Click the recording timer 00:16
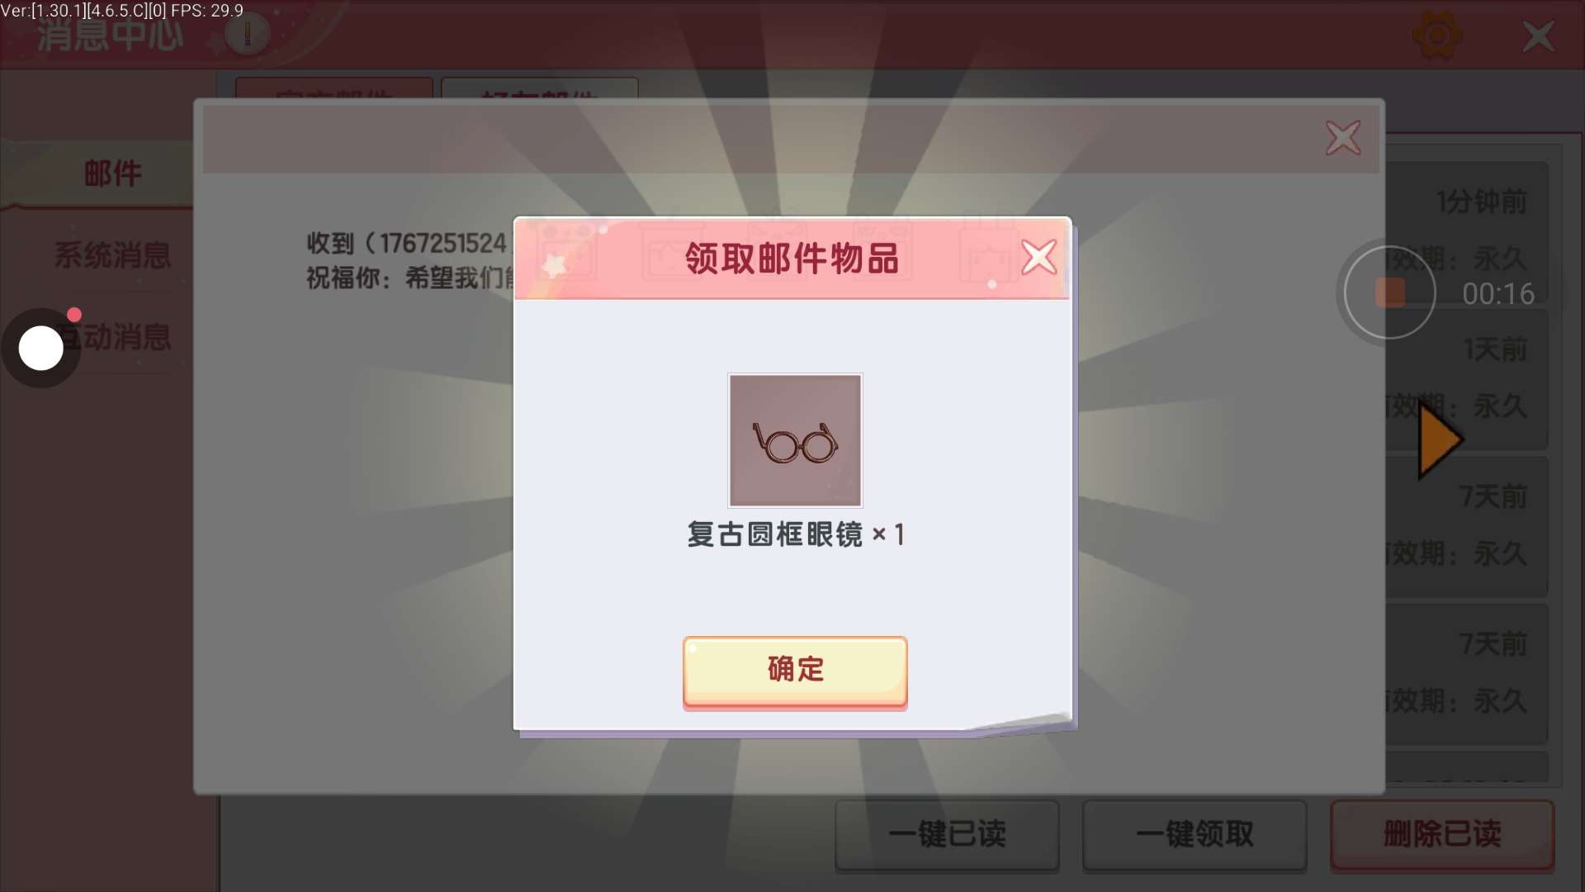 coord(1497,294)
